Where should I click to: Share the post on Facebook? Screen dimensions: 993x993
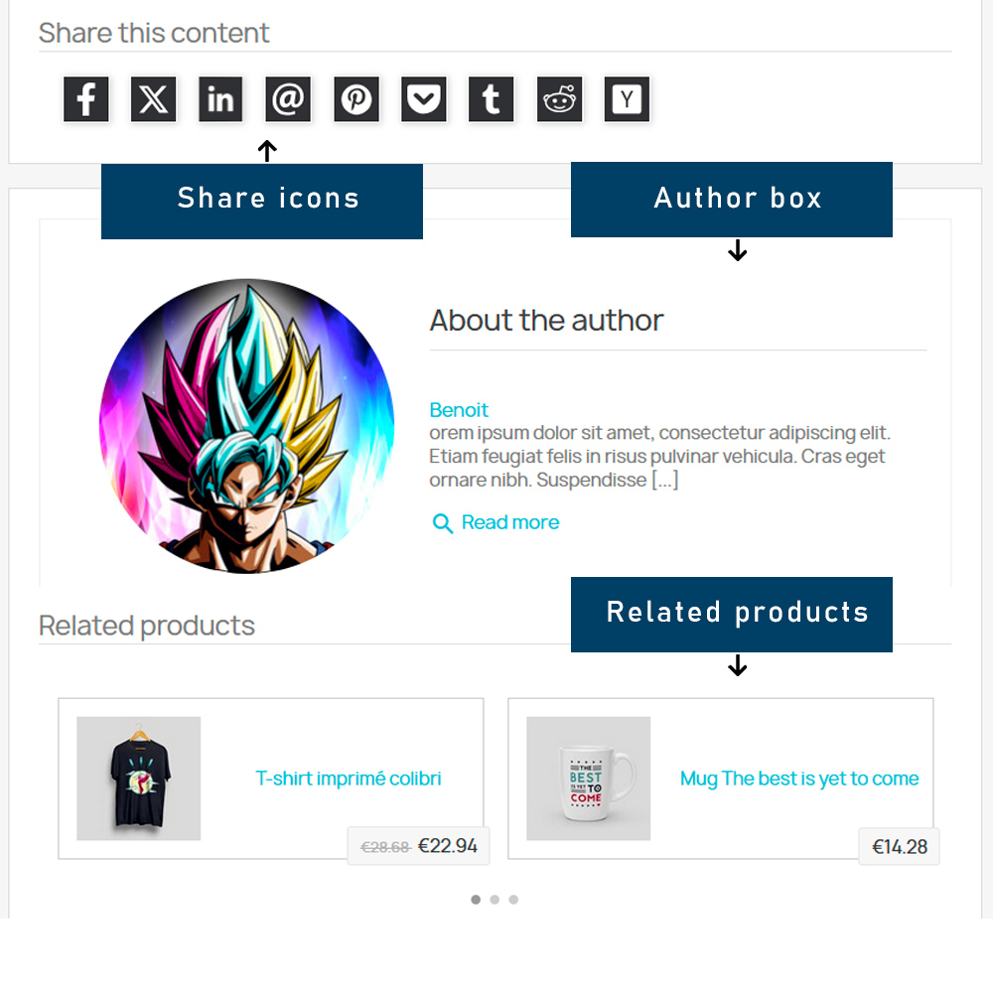point(86,99)
